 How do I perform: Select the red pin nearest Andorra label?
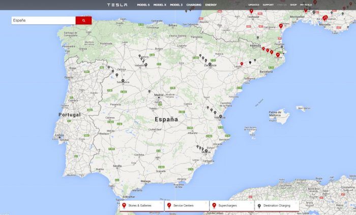(x=263, y=49)
